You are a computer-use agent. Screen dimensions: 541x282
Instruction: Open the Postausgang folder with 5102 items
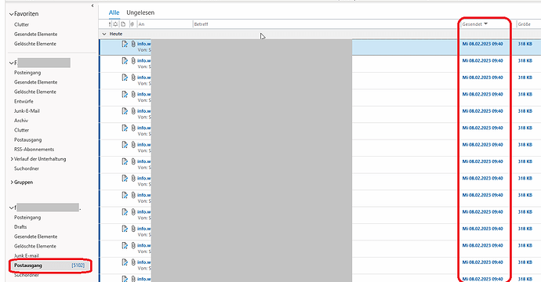coord(49,266)
